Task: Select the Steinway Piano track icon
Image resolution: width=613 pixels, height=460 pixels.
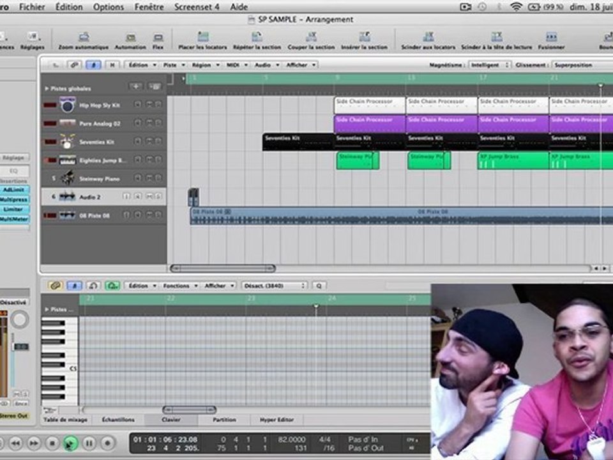Action: [x=67, y=178]
